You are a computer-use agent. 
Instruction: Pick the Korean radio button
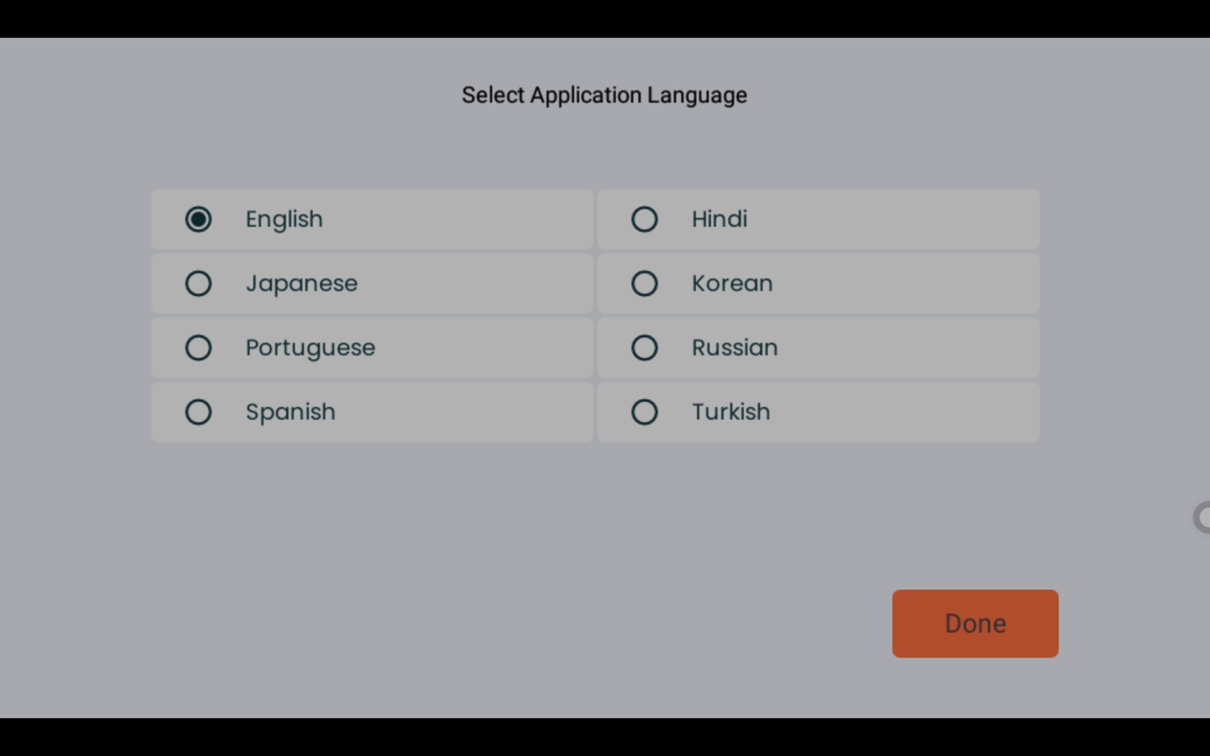pos(644,283)
